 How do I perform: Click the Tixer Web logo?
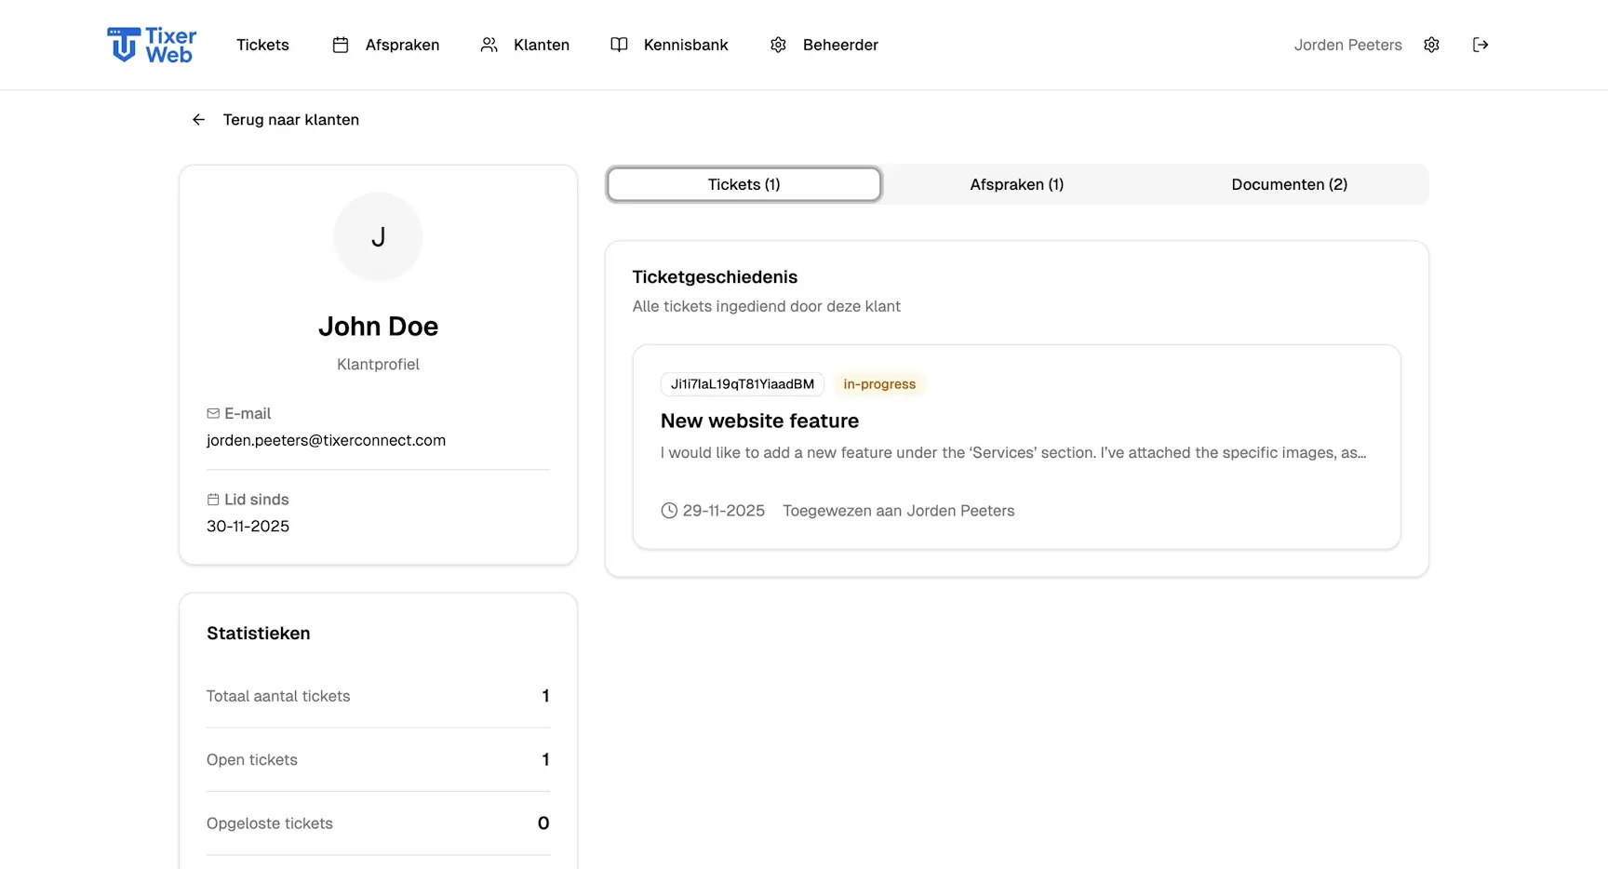point(151,44)
